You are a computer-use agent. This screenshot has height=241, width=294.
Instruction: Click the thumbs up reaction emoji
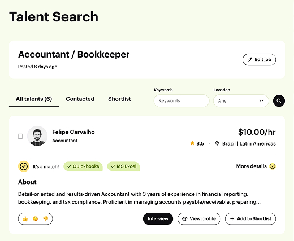[x=25, y=218]
